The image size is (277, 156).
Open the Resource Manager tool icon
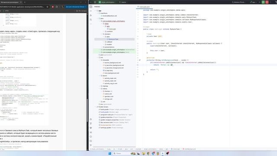click(91, 15)
